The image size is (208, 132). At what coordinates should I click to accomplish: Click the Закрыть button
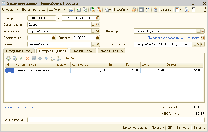[x=199, y=128]
